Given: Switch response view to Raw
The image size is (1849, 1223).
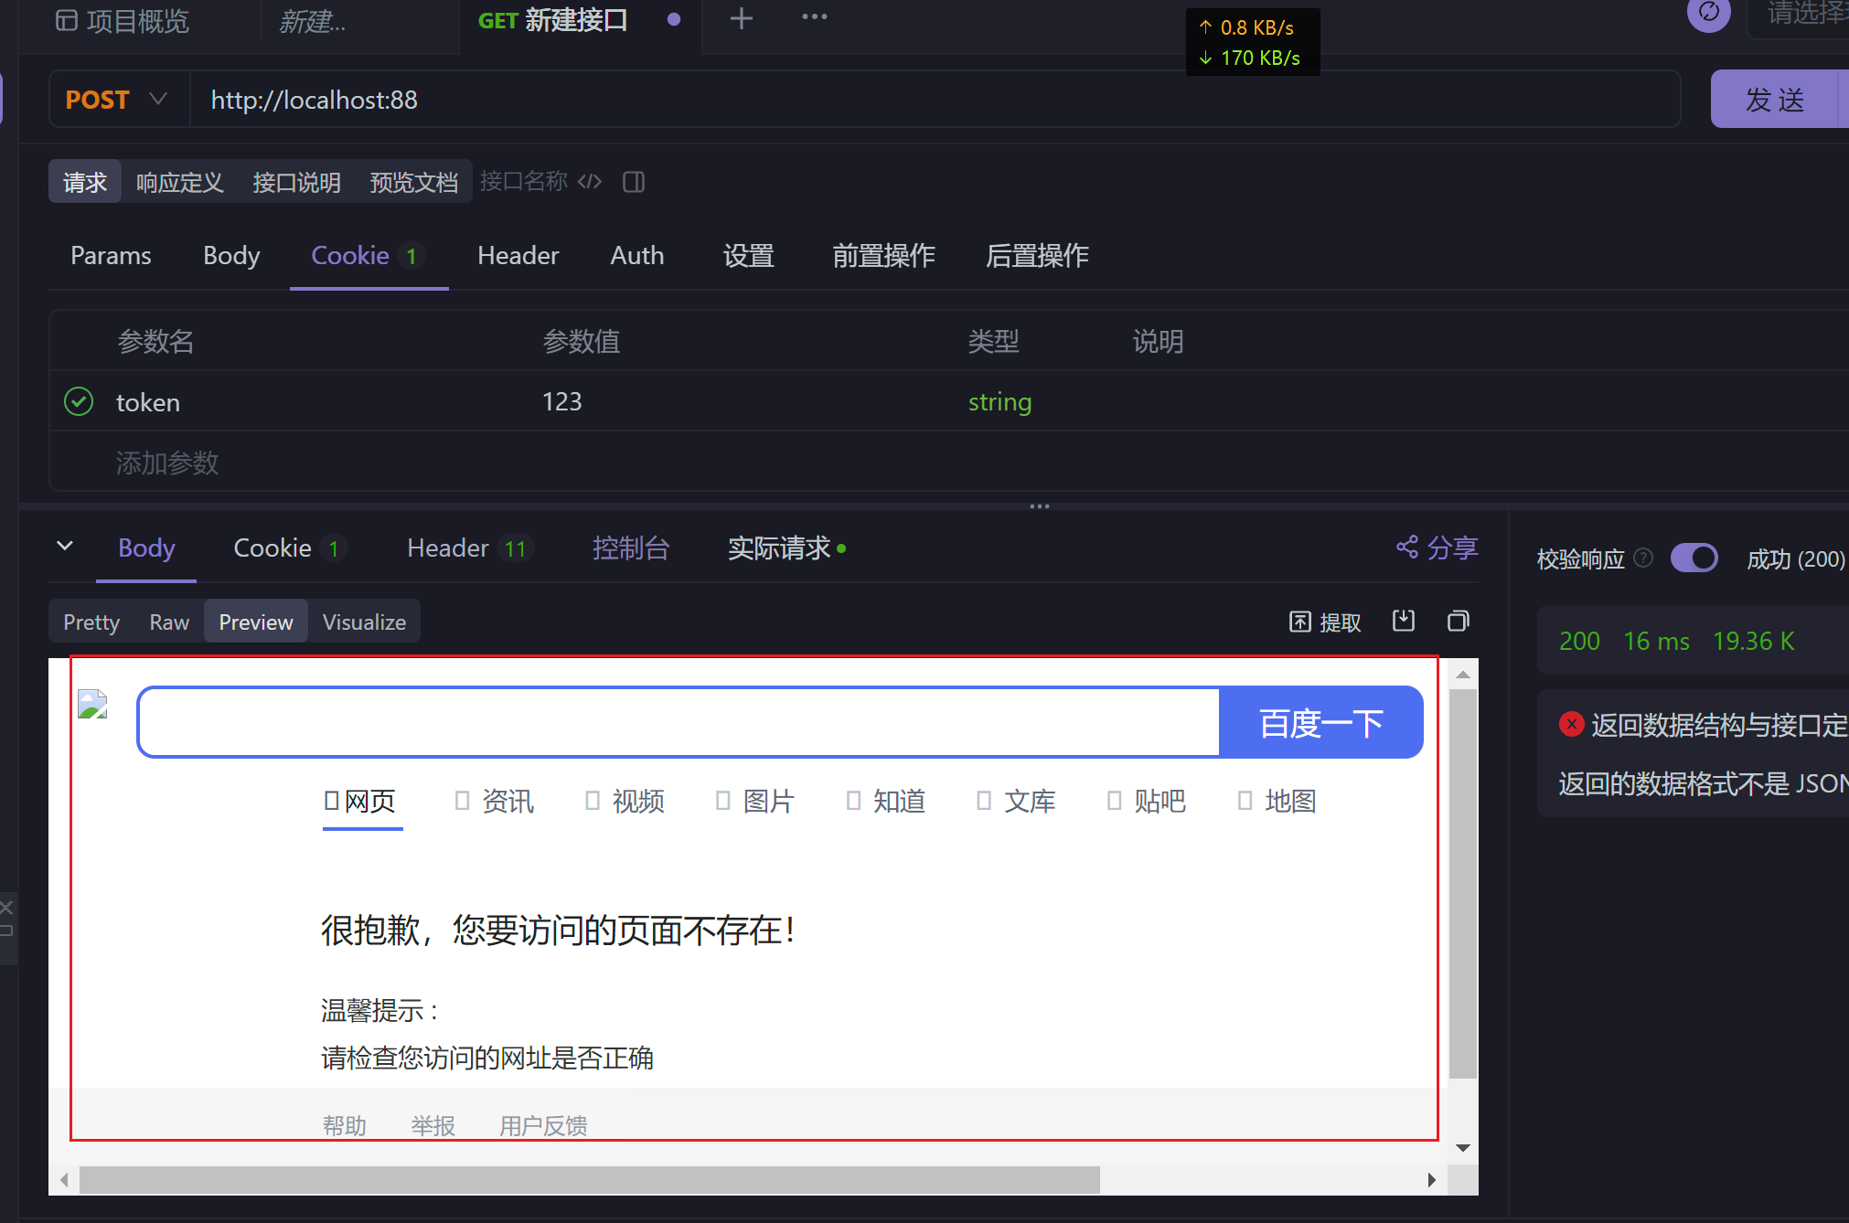Looking at the screenshot, I should click(x=169, y=622).
